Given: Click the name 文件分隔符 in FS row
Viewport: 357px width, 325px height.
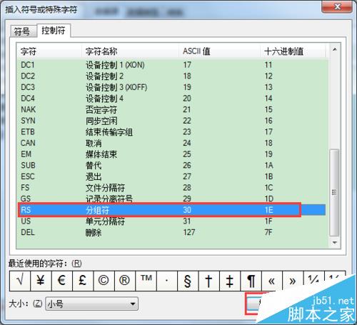Looking at the screenshot, I should tap(105, 188).
